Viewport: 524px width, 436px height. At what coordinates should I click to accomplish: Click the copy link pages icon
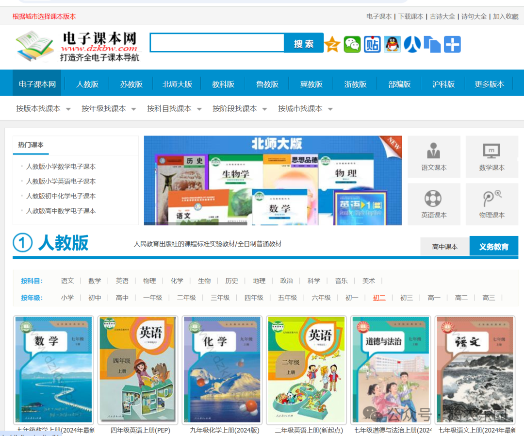click(x=432, y=44)
